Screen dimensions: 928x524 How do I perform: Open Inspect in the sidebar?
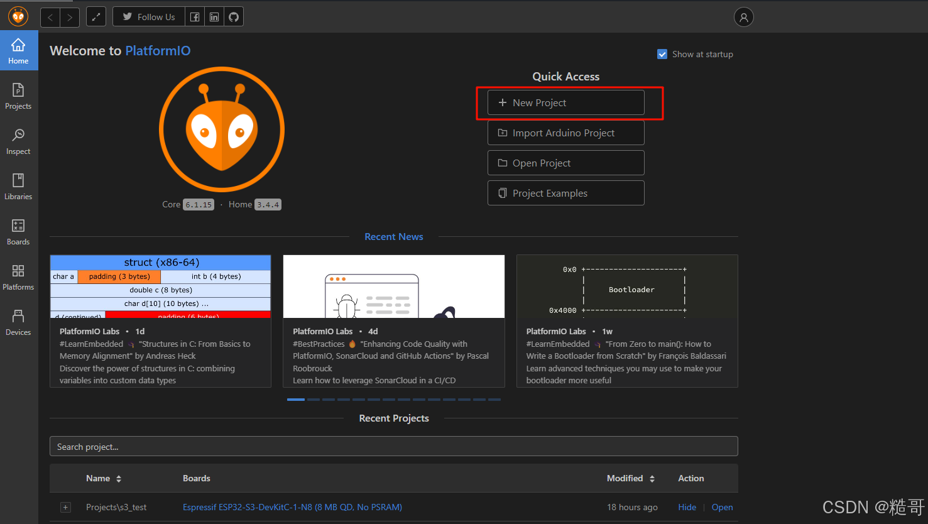pos(18,142)
